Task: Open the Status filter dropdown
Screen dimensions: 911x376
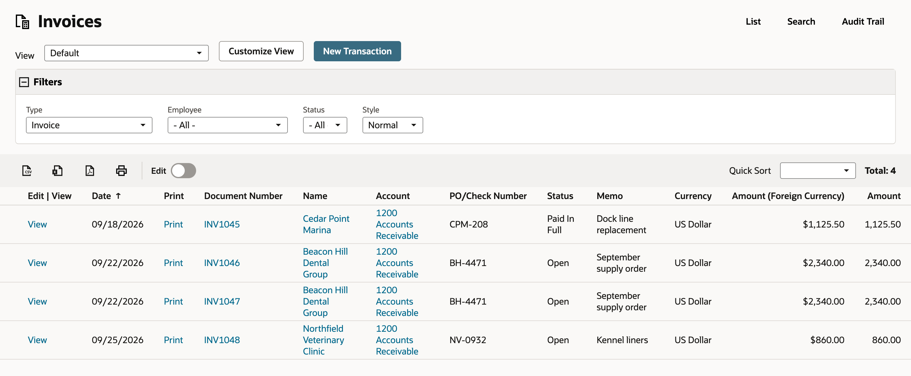Action: point(325,125)
